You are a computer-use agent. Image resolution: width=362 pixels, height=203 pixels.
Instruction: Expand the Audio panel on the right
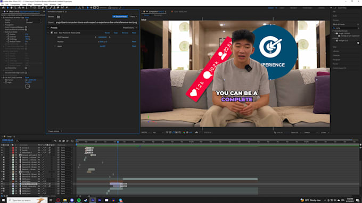(x=335, y=16)
